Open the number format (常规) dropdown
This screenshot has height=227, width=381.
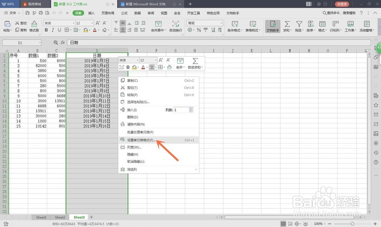(221, 23)
